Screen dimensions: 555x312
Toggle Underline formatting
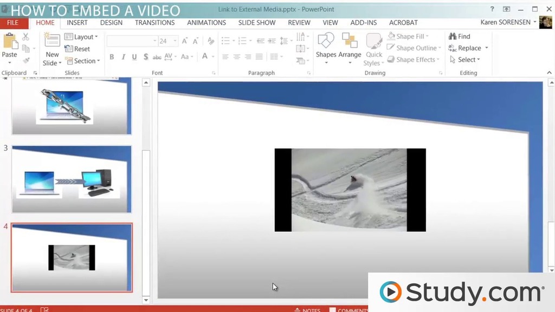[134, 57]
